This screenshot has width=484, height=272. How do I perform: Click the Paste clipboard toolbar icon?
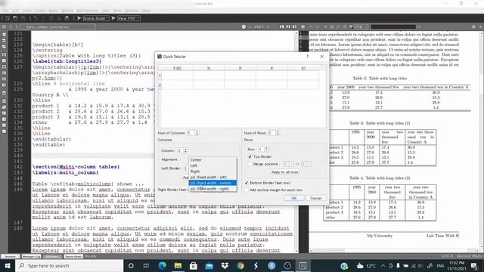point(67,18)
